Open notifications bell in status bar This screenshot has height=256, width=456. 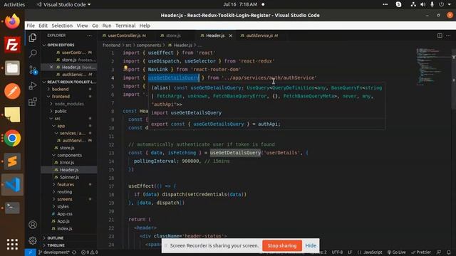pos(449,252)
